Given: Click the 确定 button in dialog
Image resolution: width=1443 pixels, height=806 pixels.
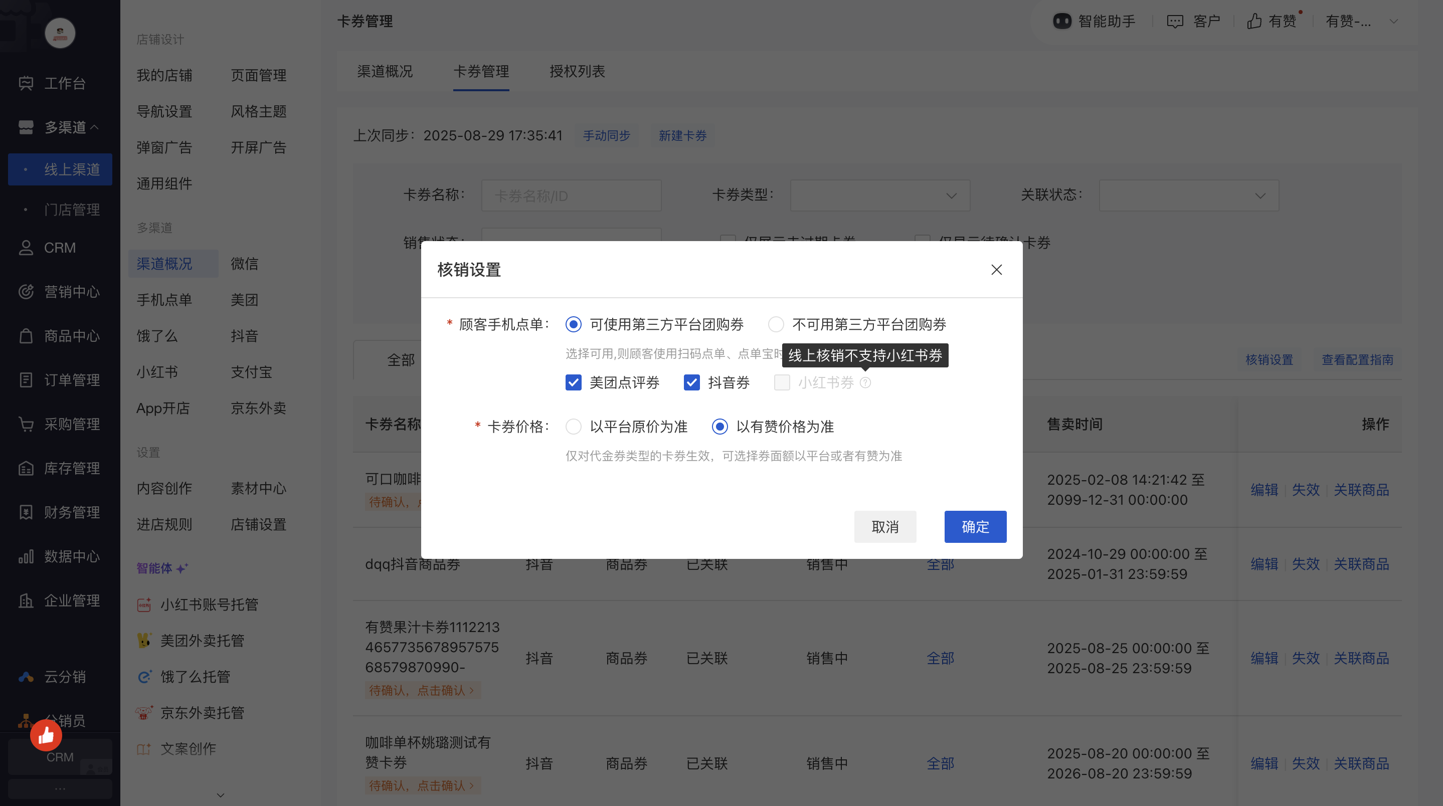Looking at the screenshot, I should point(975,526).
